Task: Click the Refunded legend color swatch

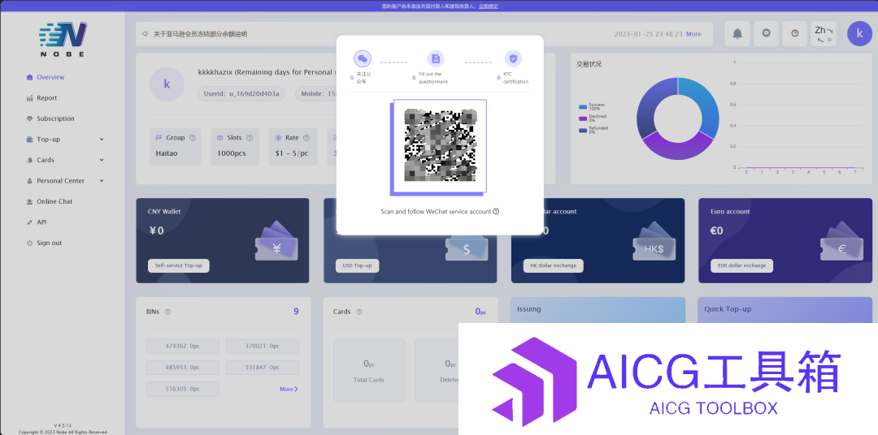Action: tap(583, 130)
